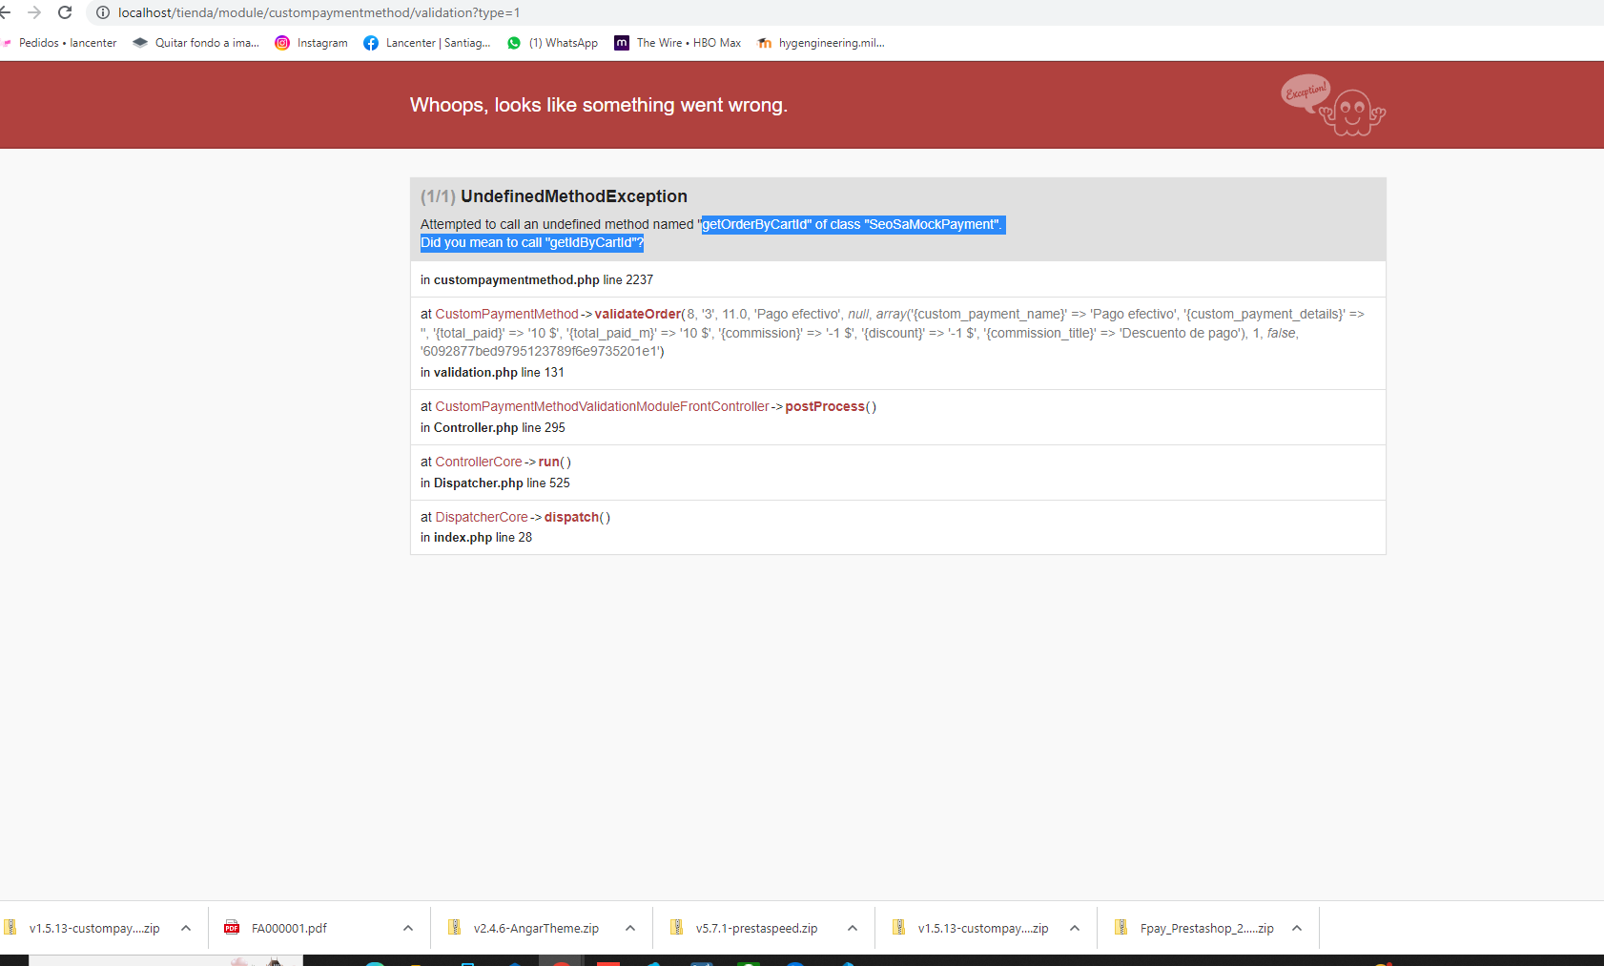Click 'validation.php line 131' text
The width and height of the screenshot is (1604, 966).
pos(499,373)
